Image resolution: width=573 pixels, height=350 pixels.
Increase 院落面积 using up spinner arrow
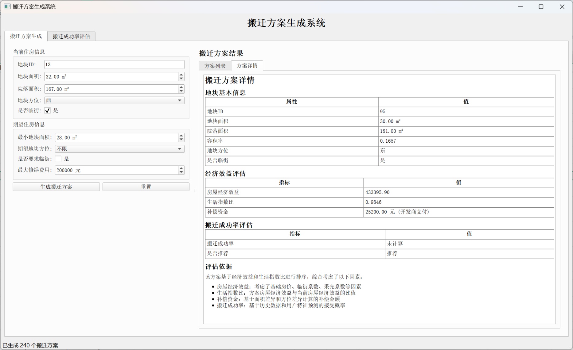(x=181, y=87)
